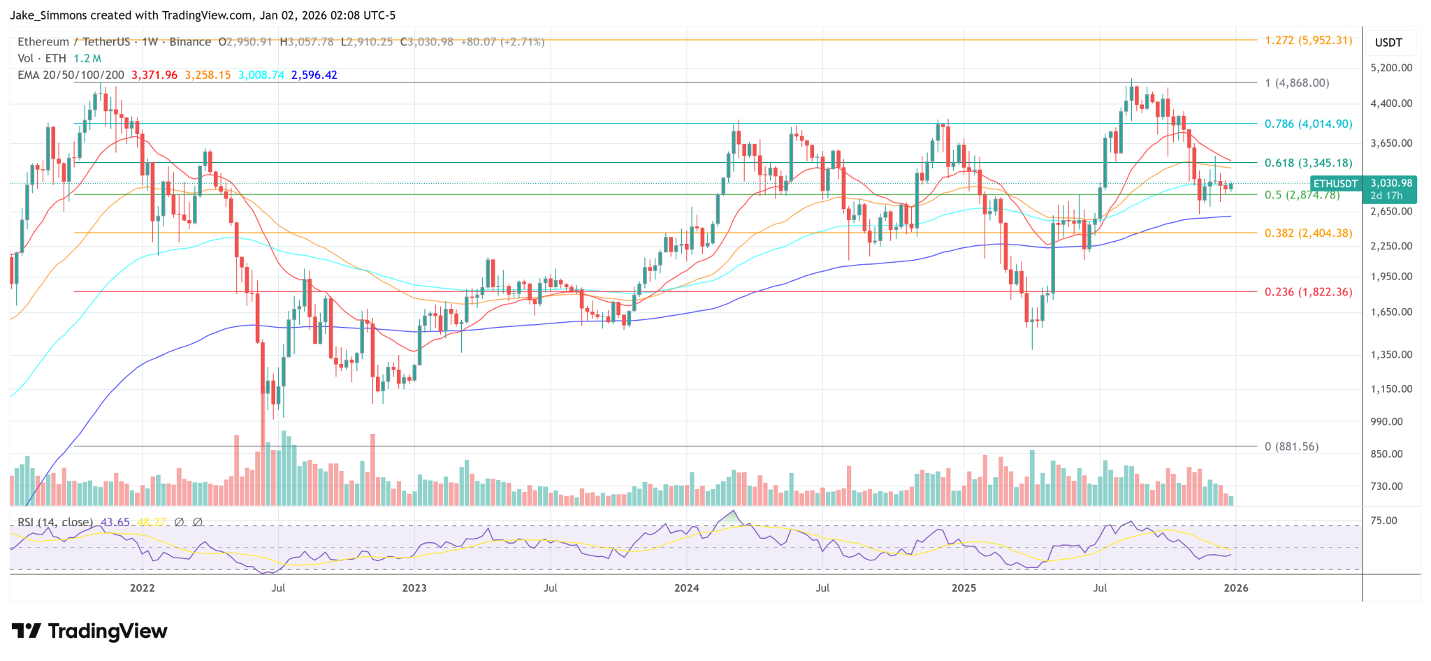
Task: Click the blue EMA 200 value 2,596.42
Action: (x=314, y=75)
